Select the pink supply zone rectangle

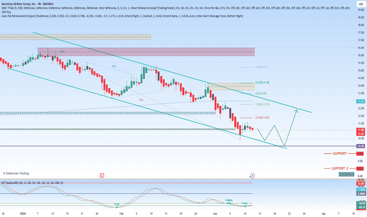pyautogui.click(x=146, y=52)
